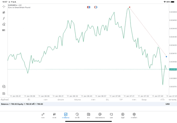Viewport: 177px width, 123px height.
Task: Open the mailbox tab
Action: coord(100,115)
